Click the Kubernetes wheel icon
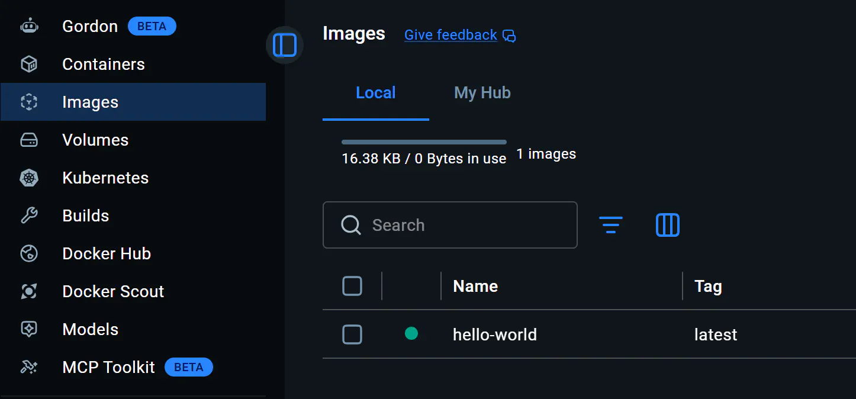This screenshot has width=856, height=399. pyautogui.click(x=29, y=178)
